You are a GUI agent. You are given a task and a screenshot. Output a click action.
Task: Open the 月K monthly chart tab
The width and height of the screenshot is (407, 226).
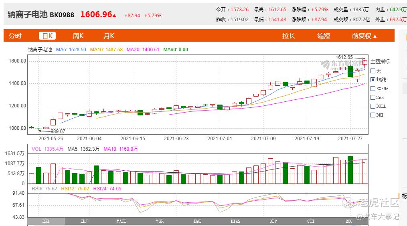click(109, 36)
